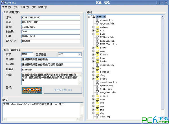Viewport: 169px width, 124px height.
Task: Click the FE8Data.bin file icon
Action: pos(98,41)
